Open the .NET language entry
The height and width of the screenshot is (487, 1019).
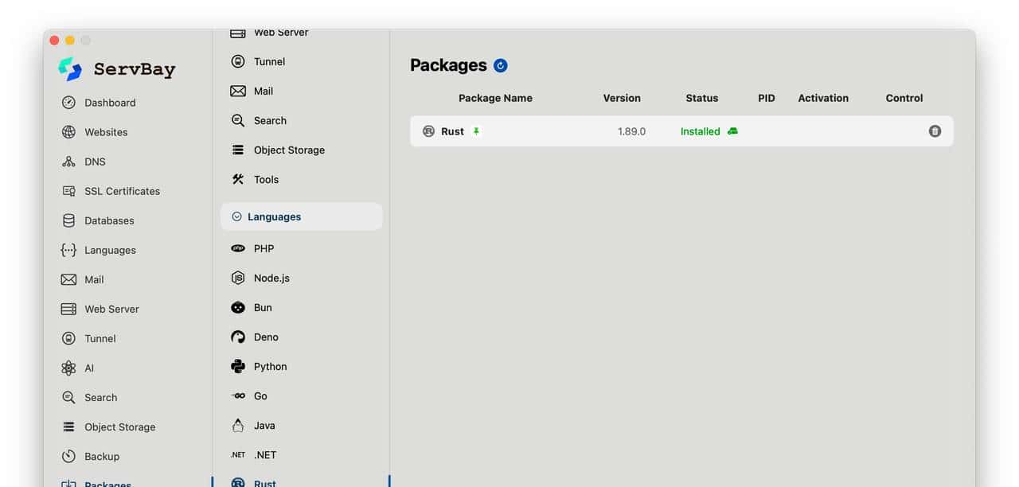click(x=264, y=454)
